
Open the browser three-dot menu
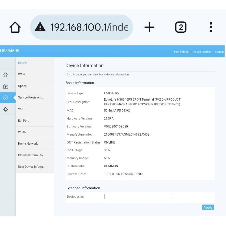(x=211, y=27)
